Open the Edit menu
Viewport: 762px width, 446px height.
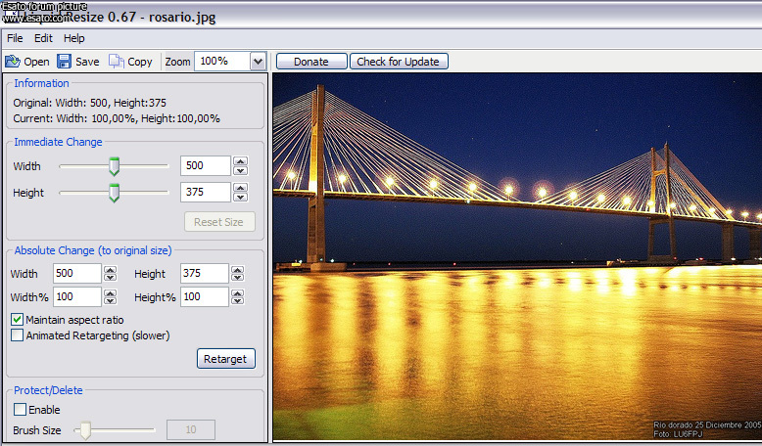coord(43,38)
